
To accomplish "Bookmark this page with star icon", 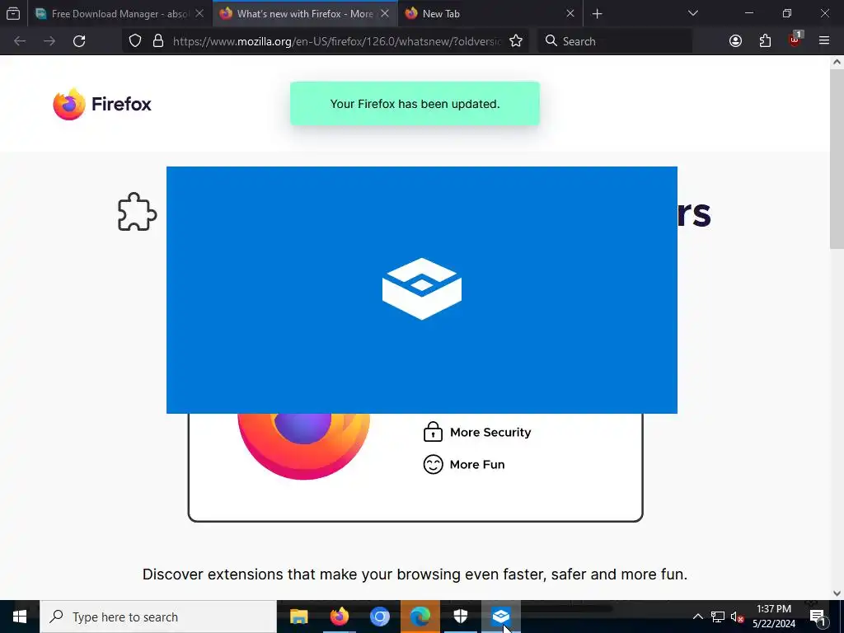I will click(516, 41).
